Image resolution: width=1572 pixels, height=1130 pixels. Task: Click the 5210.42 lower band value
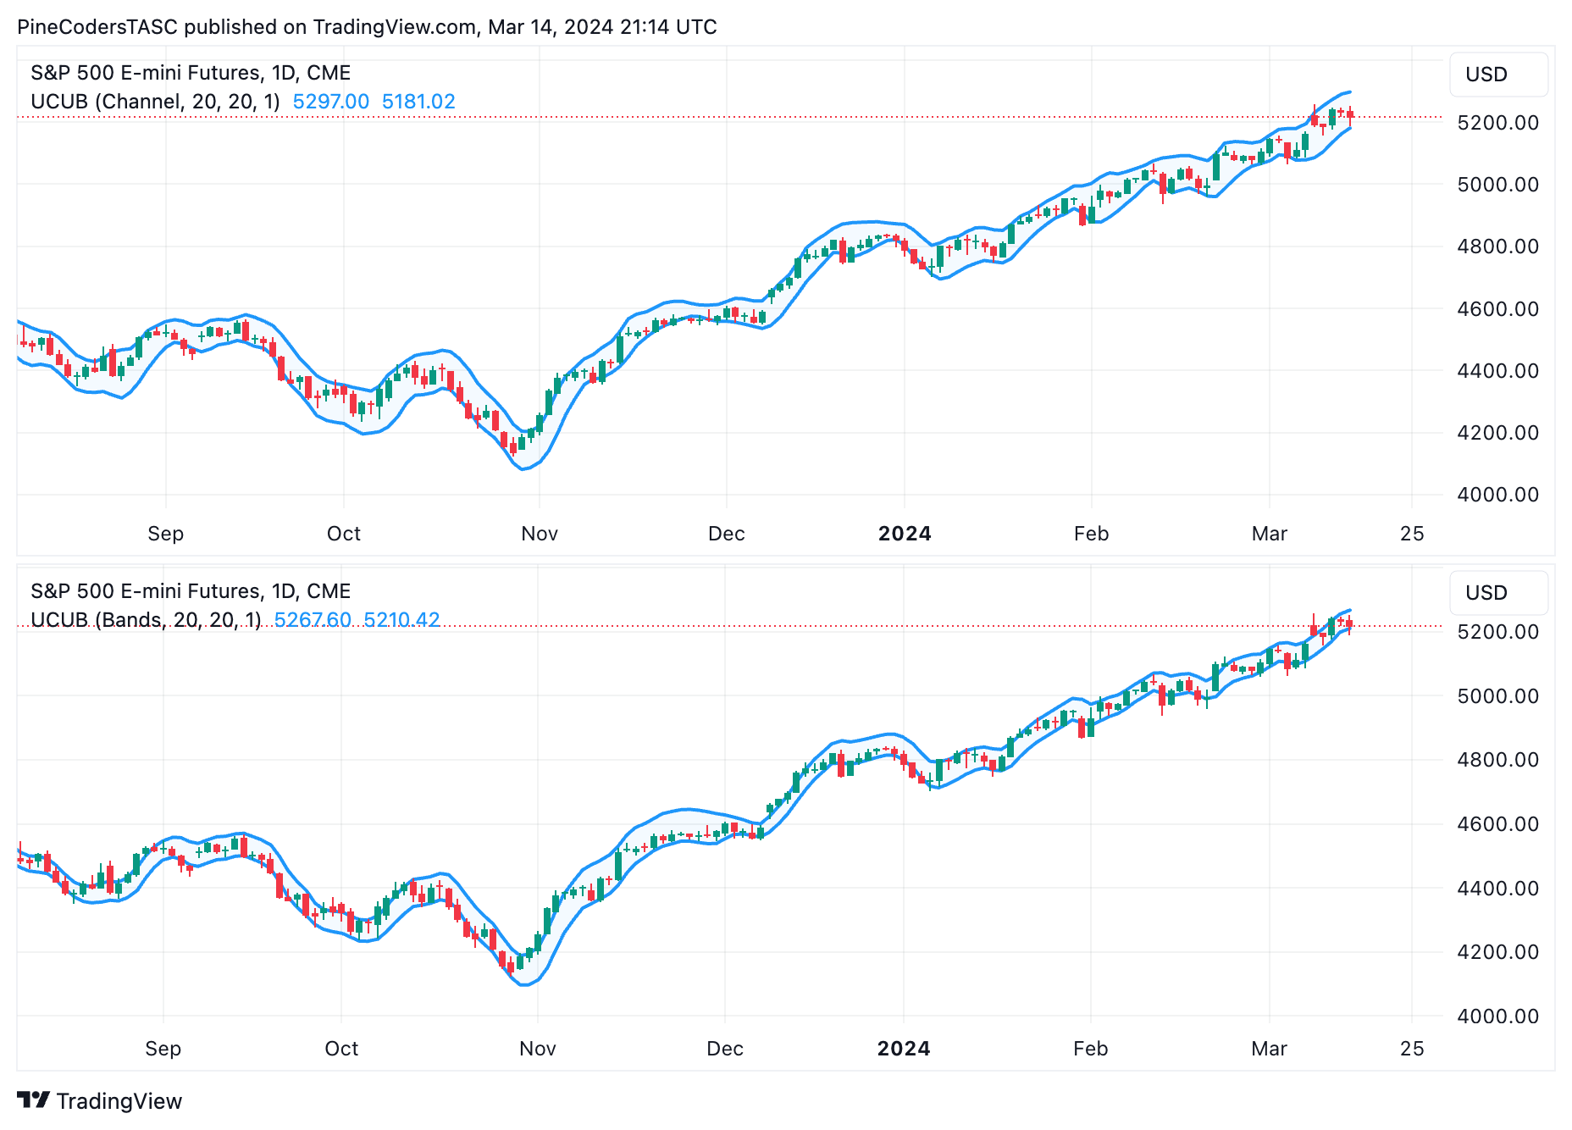[x=401, y=620]
